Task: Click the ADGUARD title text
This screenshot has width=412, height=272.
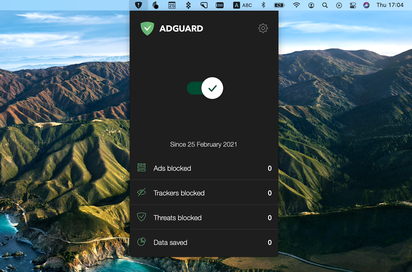Action: click(x=181, y=29)
